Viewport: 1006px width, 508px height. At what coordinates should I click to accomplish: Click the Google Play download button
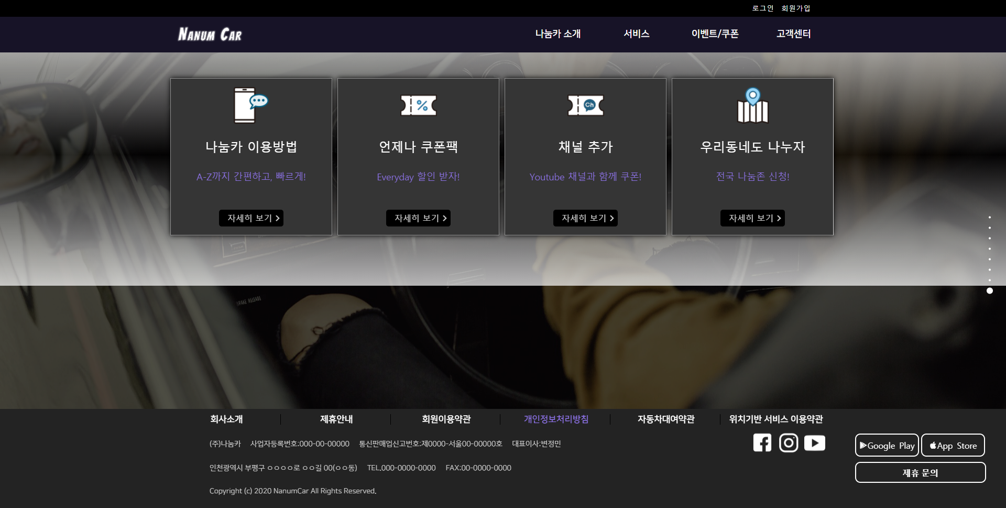[887, 446]
